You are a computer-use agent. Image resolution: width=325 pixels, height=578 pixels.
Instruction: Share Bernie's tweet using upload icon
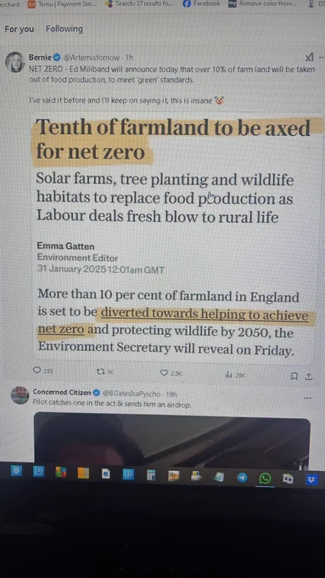pyautogui.click(x=309, y=377)
